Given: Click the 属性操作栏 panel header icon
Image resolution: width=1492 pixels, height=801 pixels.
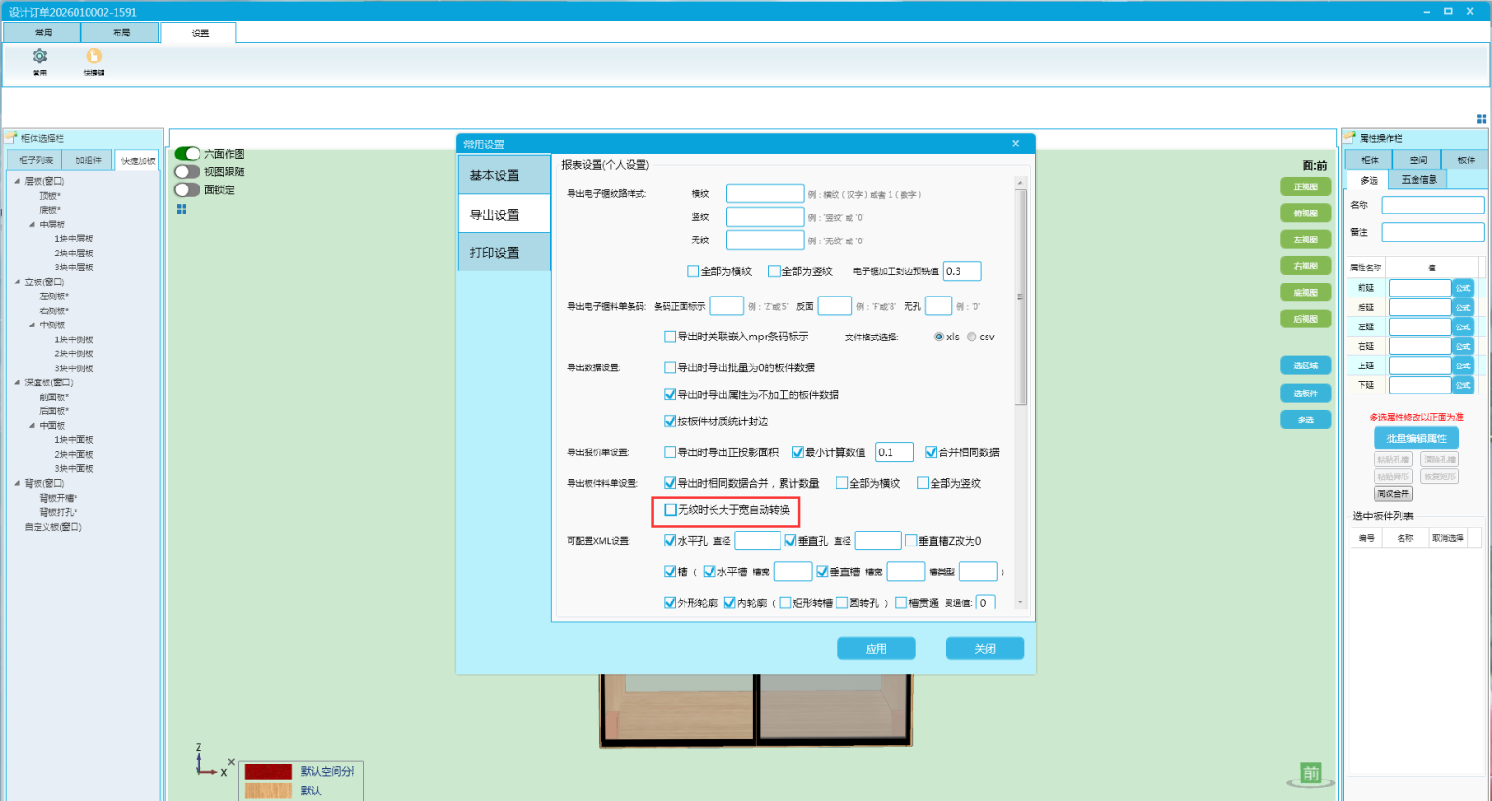Looking at the screenshot, I should (x=1349, y=137).
